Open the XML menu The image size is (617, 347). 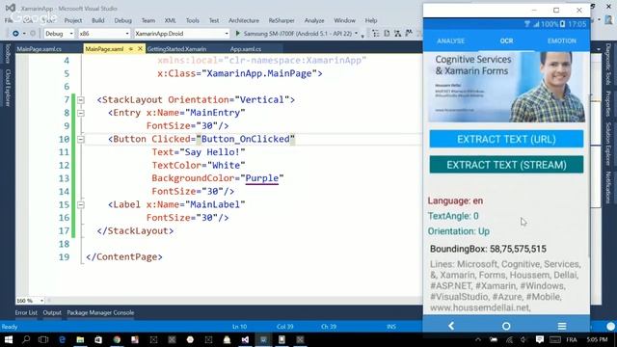point(170,20)
